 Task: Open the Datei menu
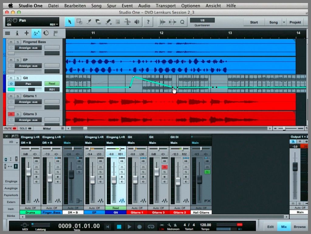(x=53, y=6)
